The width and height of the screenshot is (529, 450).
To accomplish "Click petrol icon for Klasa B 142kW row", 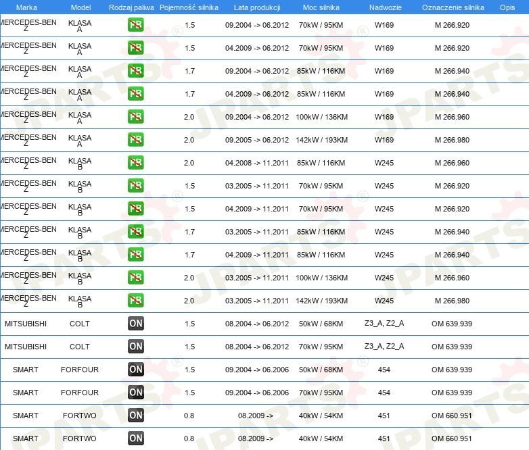I will [135, 300].
